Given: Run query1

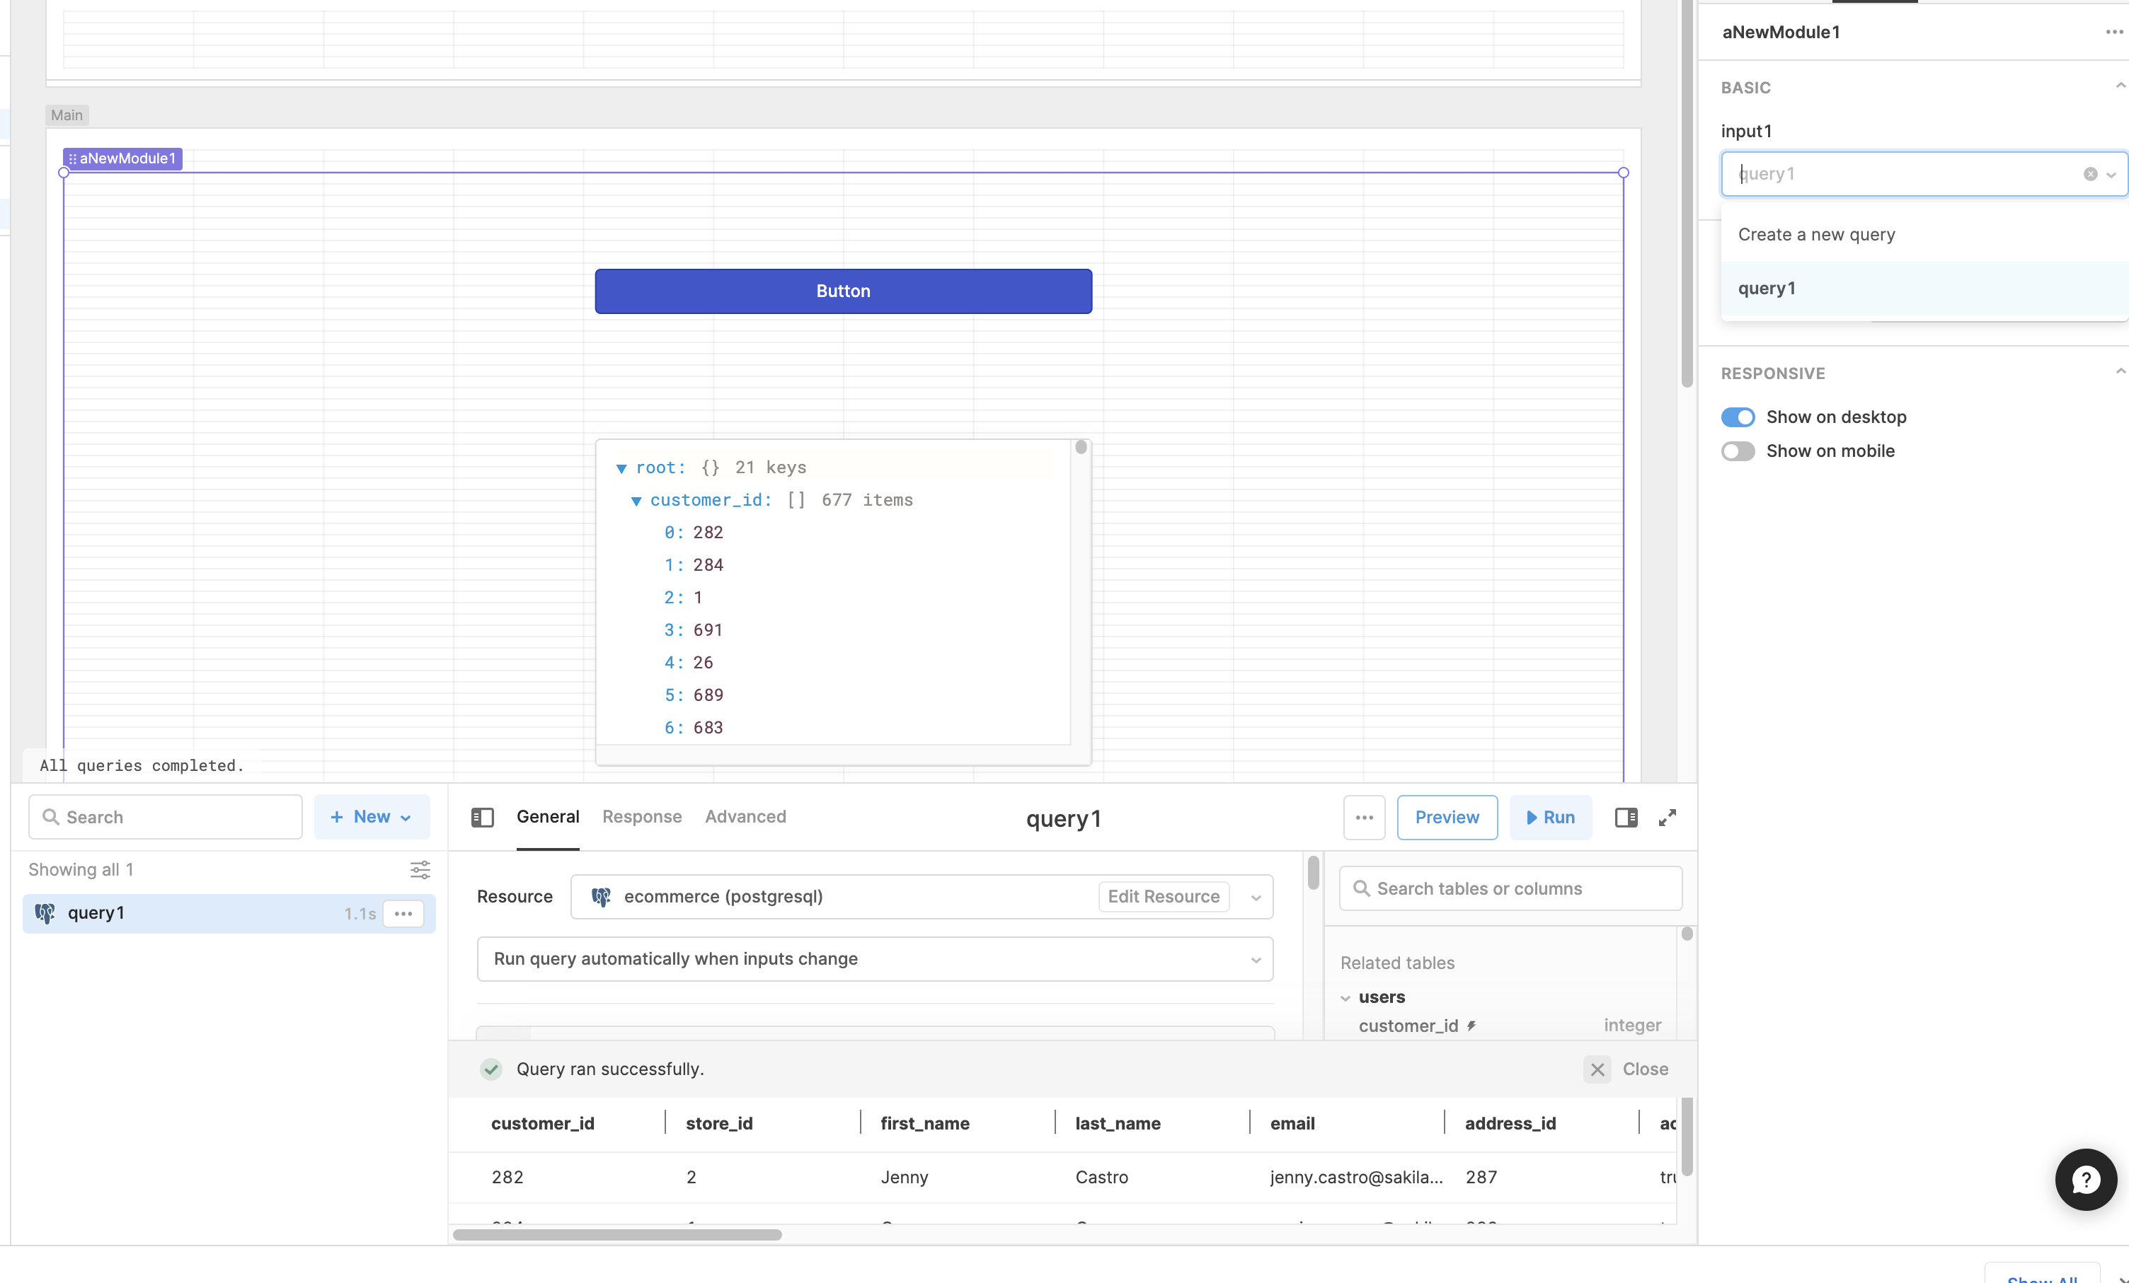Looking at the screenshot, I should tap(1551, 817).
